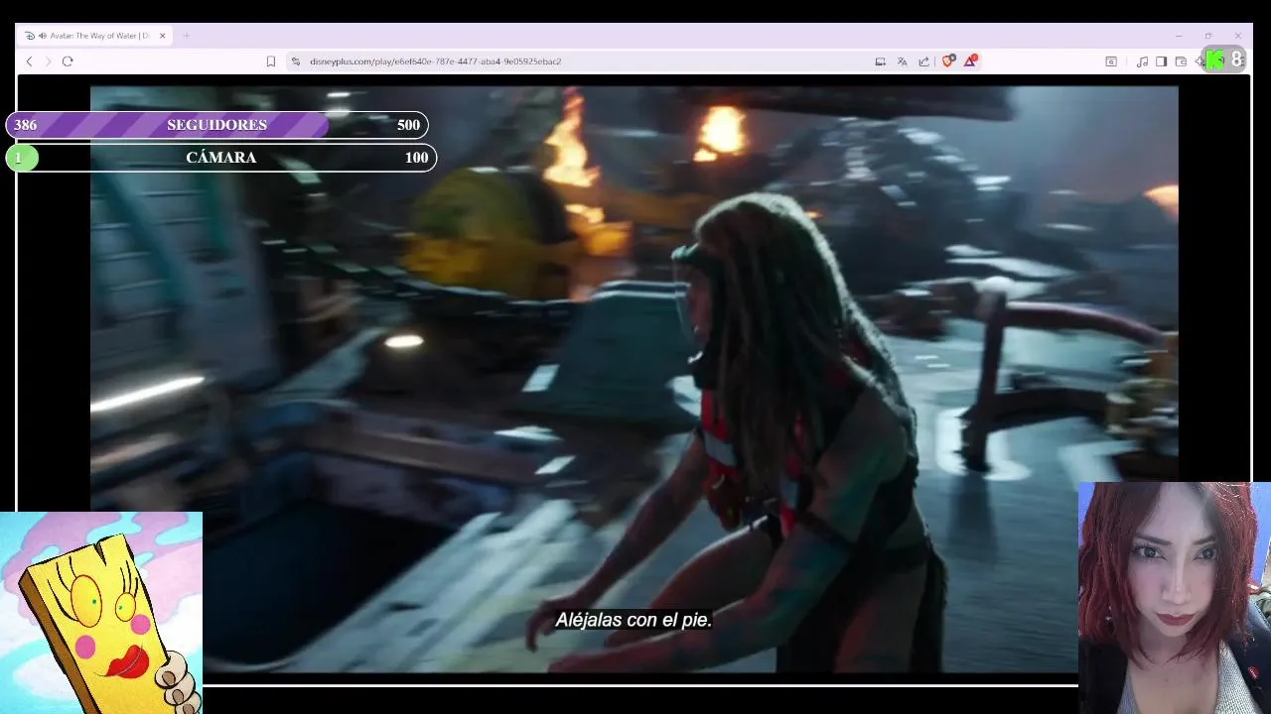The height and width of the screenshot is (714, 1271).
Task: Click the streamer webcam overlay
Action: pos(1174,598)
